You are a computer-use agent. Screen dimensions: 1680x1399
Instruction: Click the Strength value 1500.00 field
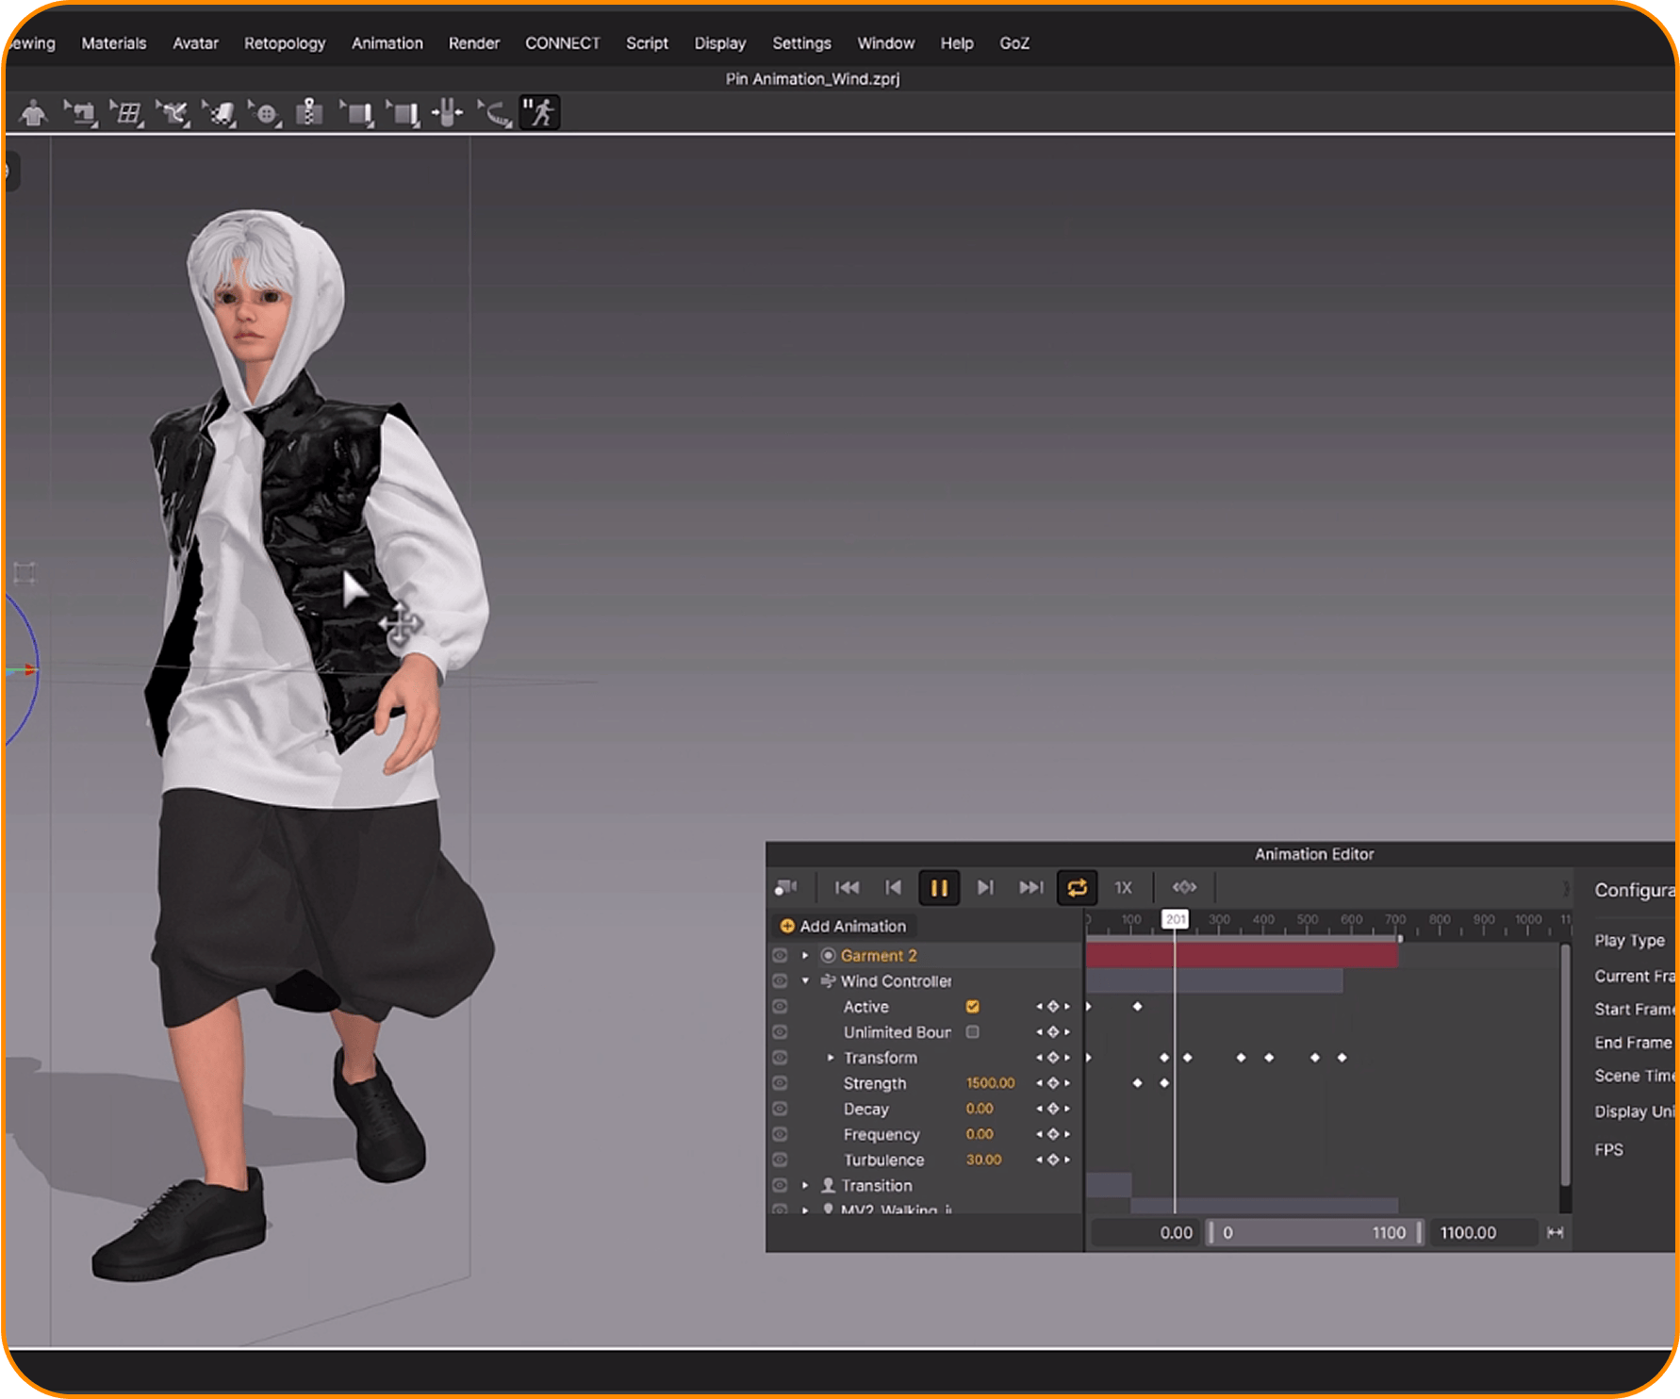(990, 1083)
